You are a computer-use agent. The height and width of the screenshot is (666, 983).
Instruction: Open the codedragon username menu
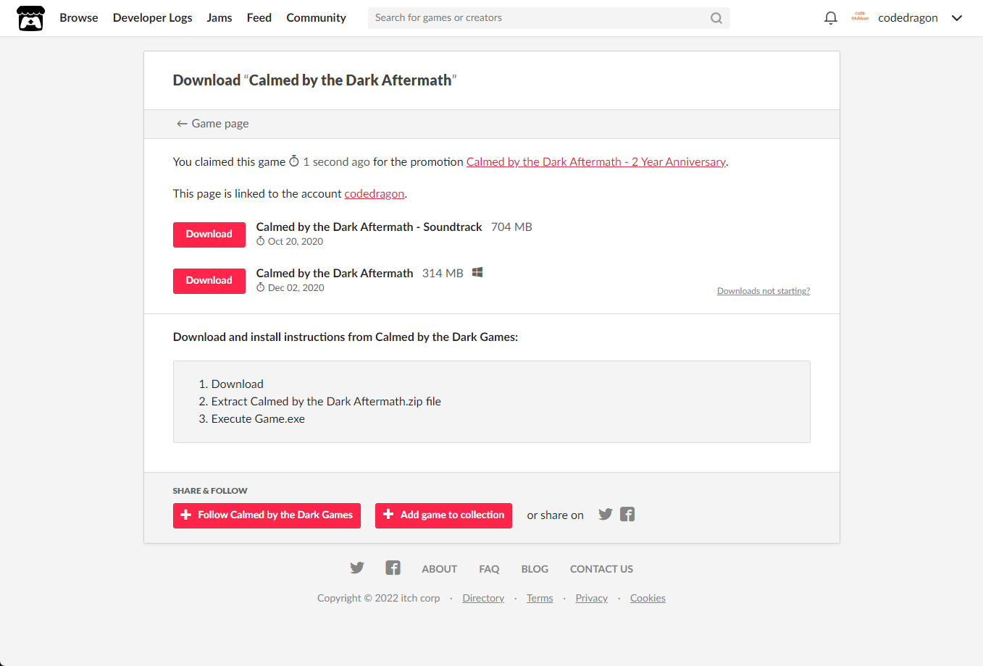pos(908,18)
